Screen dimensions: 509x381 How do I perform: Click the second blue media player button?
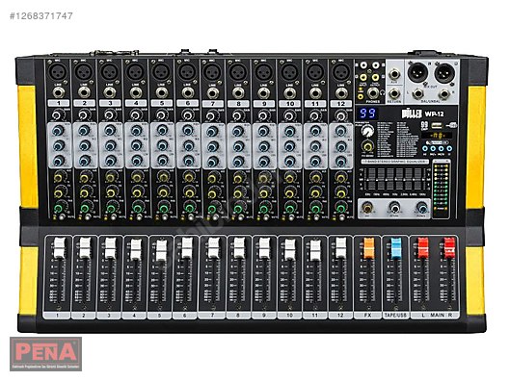click(x=433, y=149)
